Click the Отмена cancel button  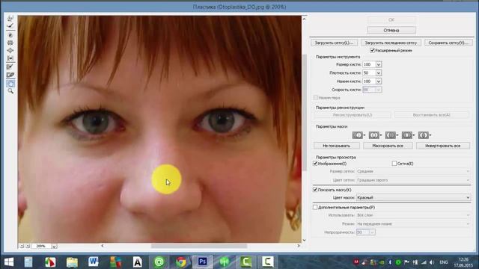[391, 30]
